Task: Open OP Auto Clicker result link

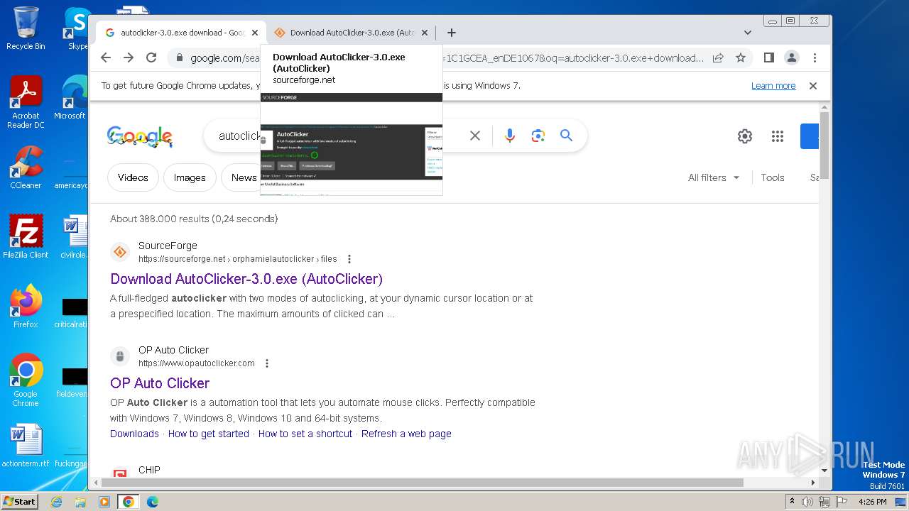Action: [160, 383]
